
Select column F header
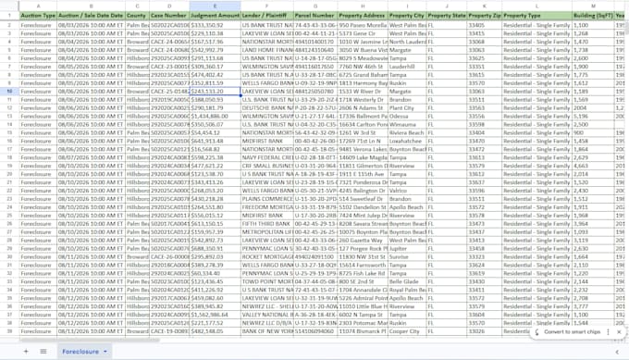(267, 6)
